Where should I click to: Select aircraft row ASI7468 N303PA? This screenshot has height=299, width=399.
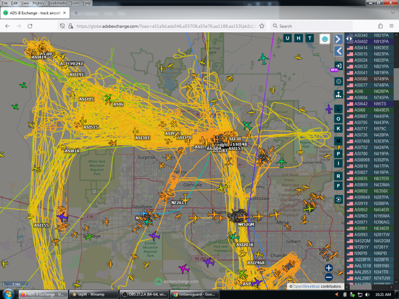[370, 141]
